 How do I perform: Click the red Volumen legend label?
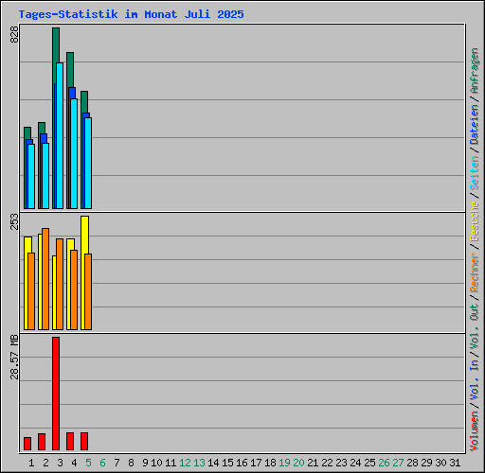(x=475, y=430)
